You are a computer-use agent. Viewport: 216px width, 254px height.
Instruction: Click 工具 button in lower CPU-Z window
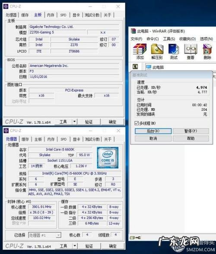(64, 246)
